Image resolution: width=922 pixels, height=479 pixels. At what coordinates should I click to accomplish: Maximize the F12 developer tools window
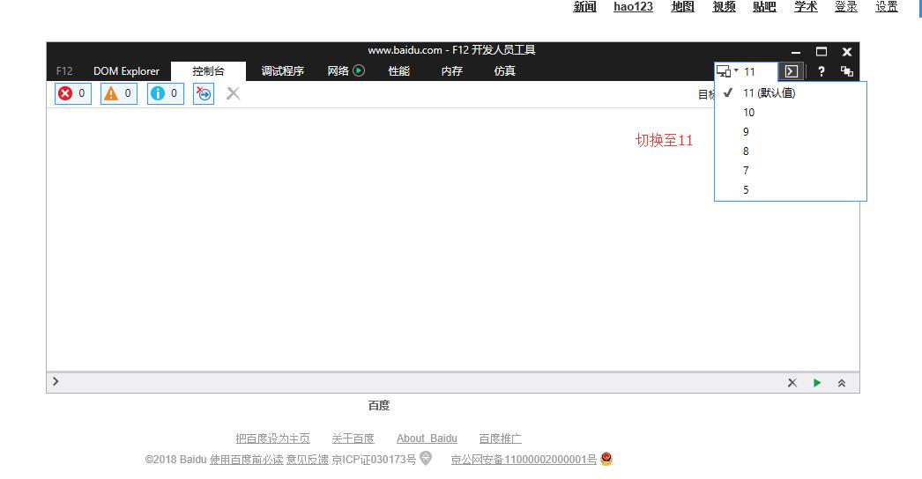[822, 52]
